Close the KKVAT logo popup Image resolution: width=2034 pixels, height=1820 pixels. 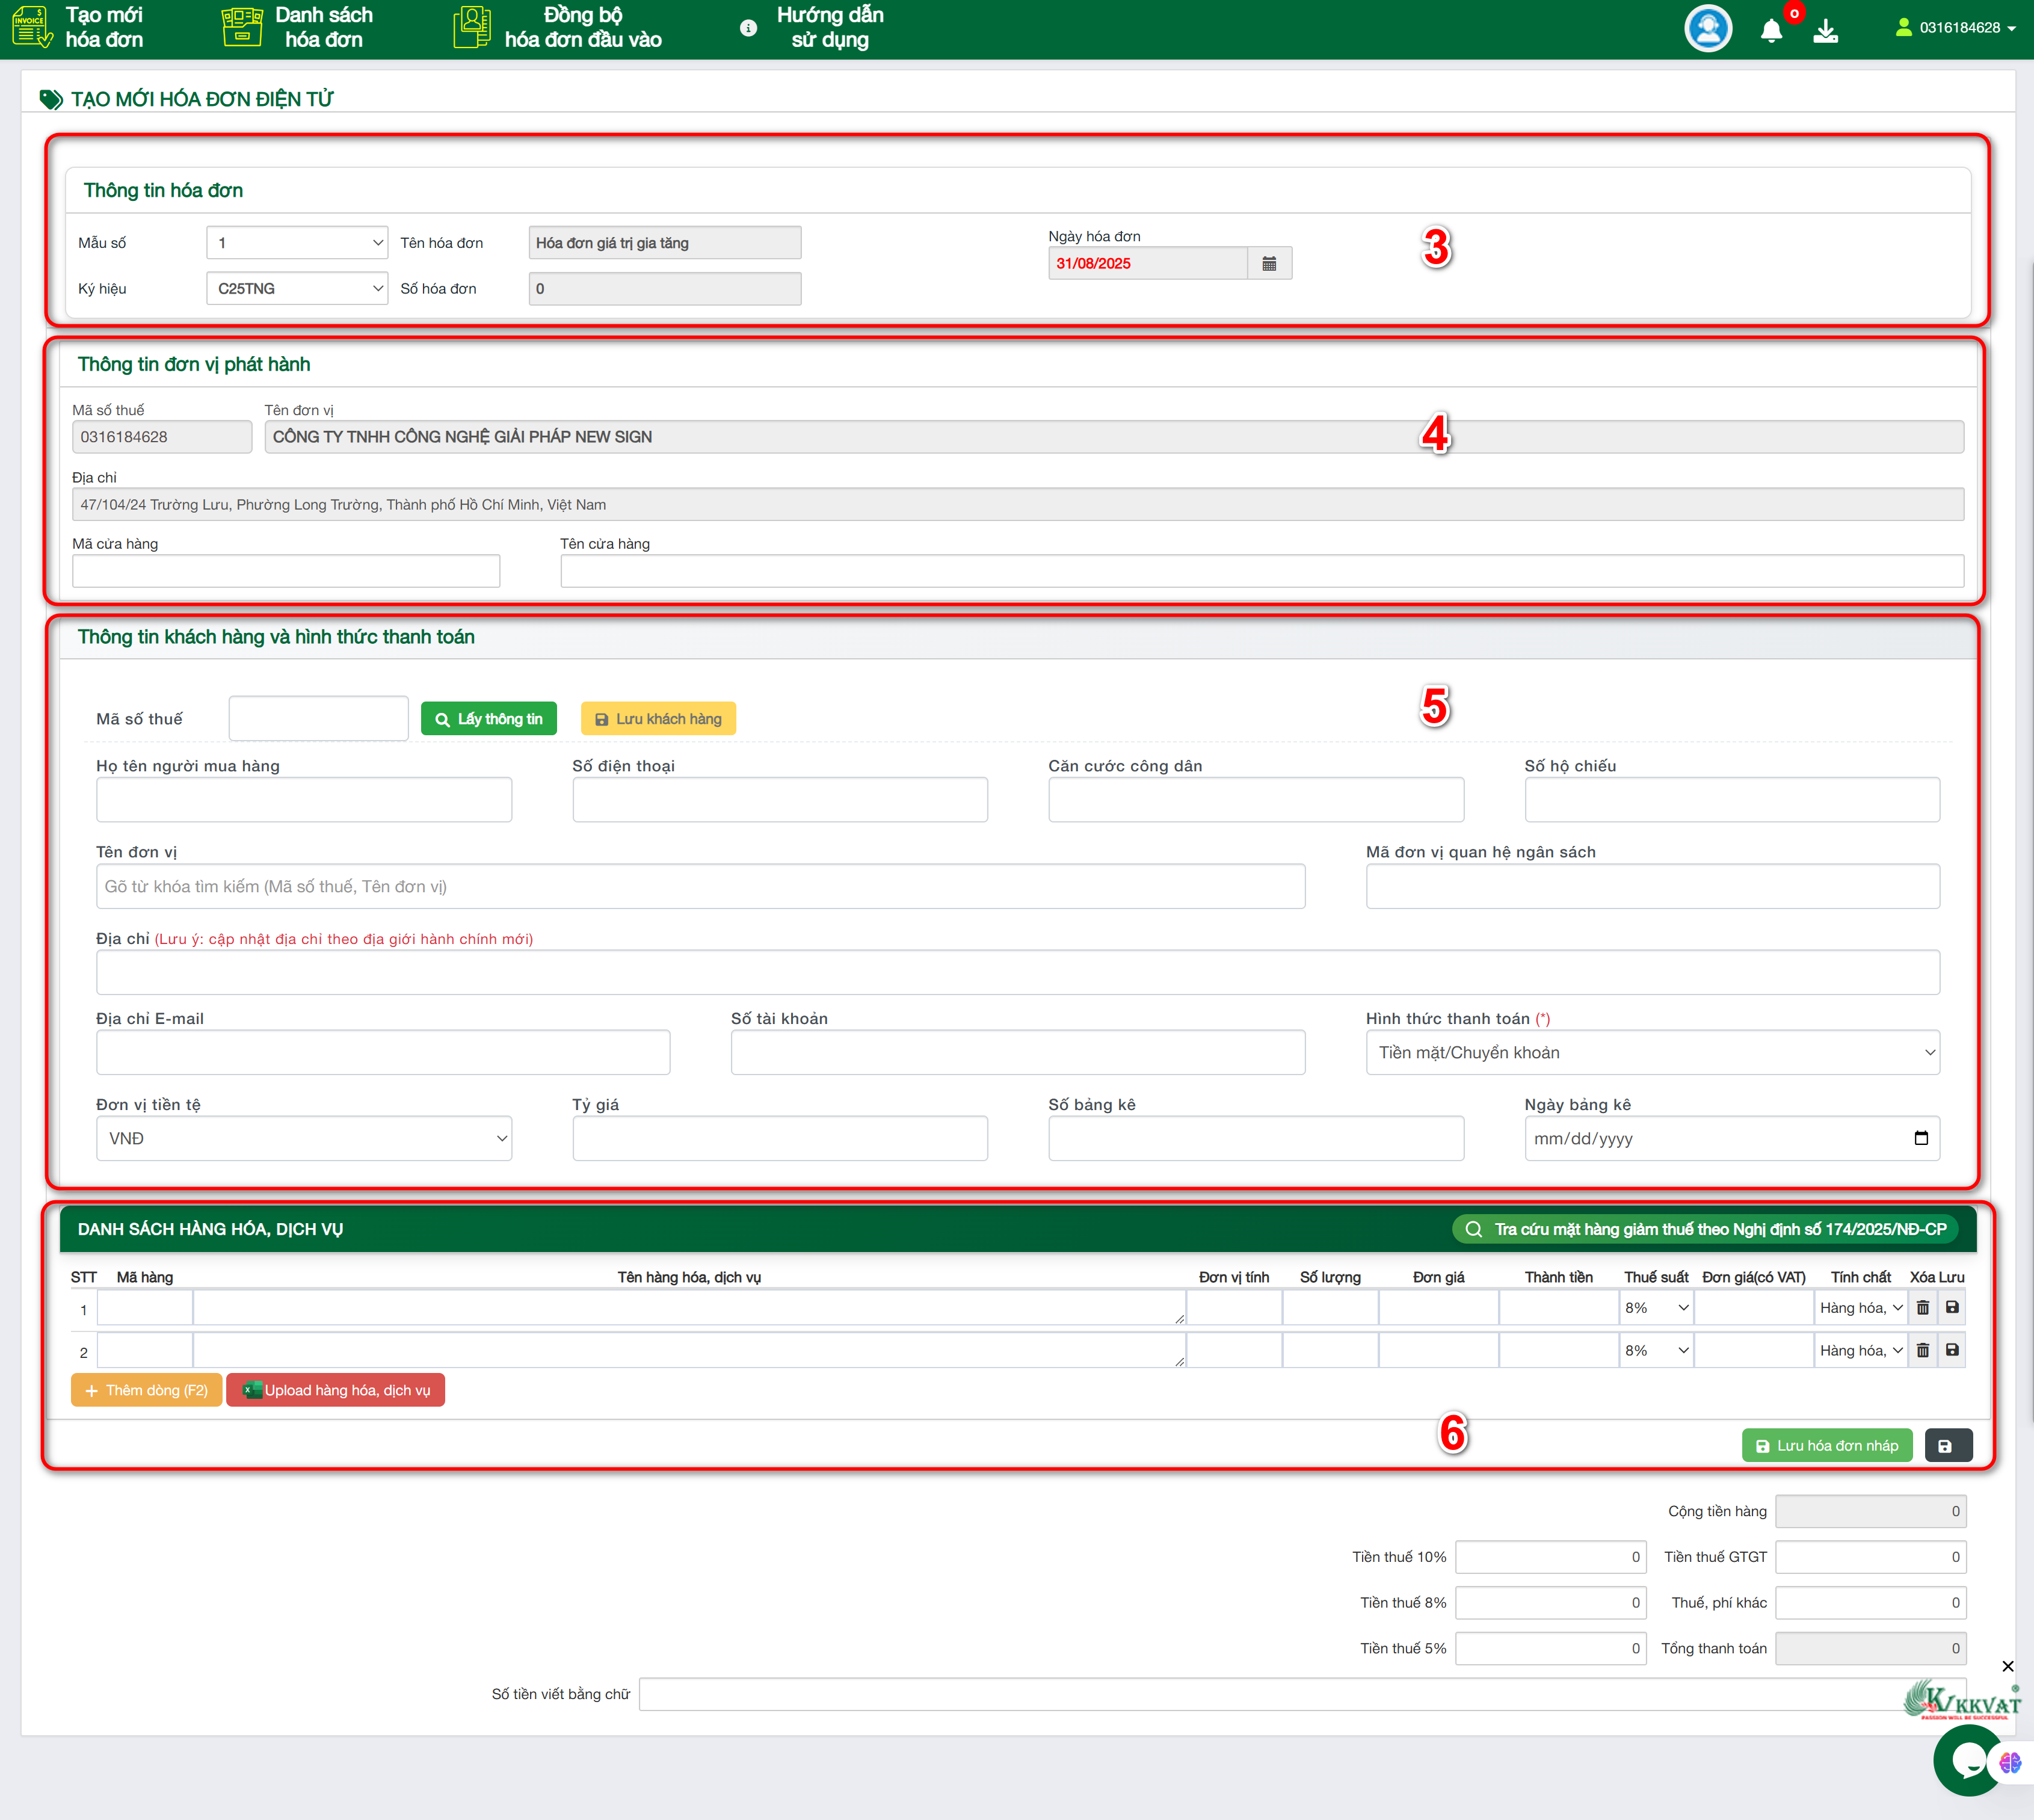(x=2007, y=1667)
